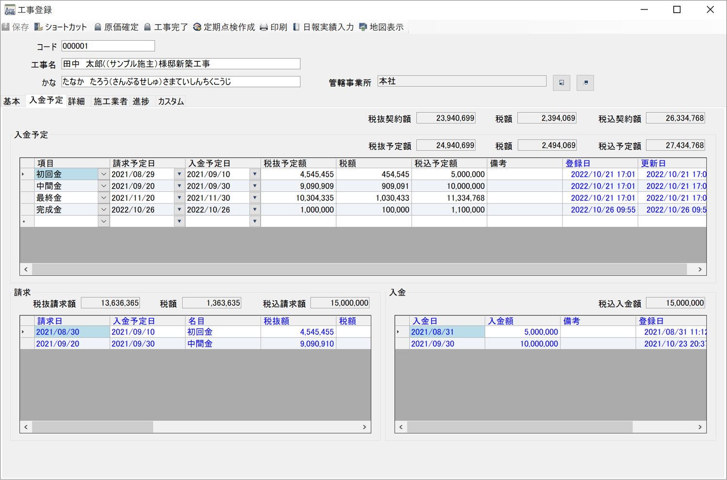This screenshot has width=727, height=480.
Task: Select the 施工業者 tab
Action: pos(110,101)
